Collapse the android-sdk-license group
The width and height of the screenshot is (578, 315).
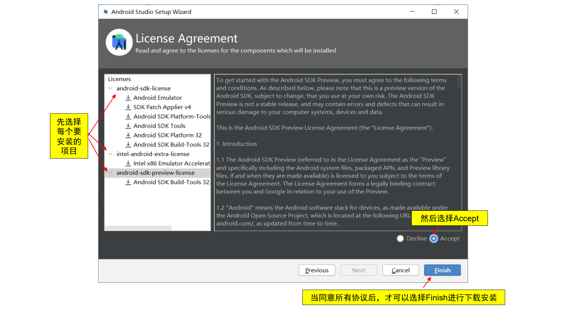tap(110, 88)
